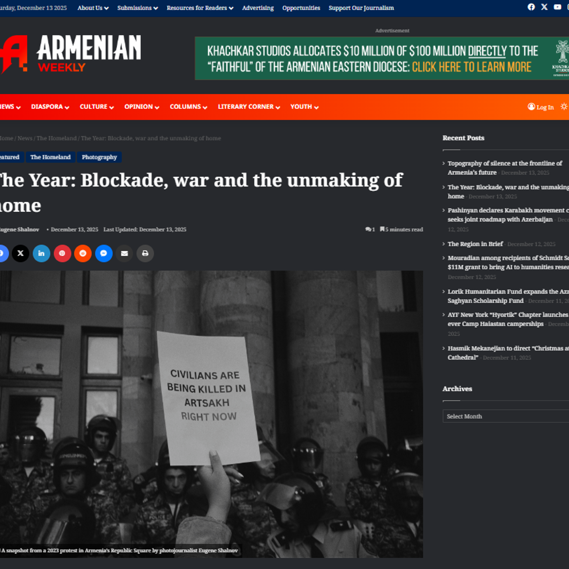The image size is (569, 569).
Task: Open the Opinion menu
Action: point(142,107)
